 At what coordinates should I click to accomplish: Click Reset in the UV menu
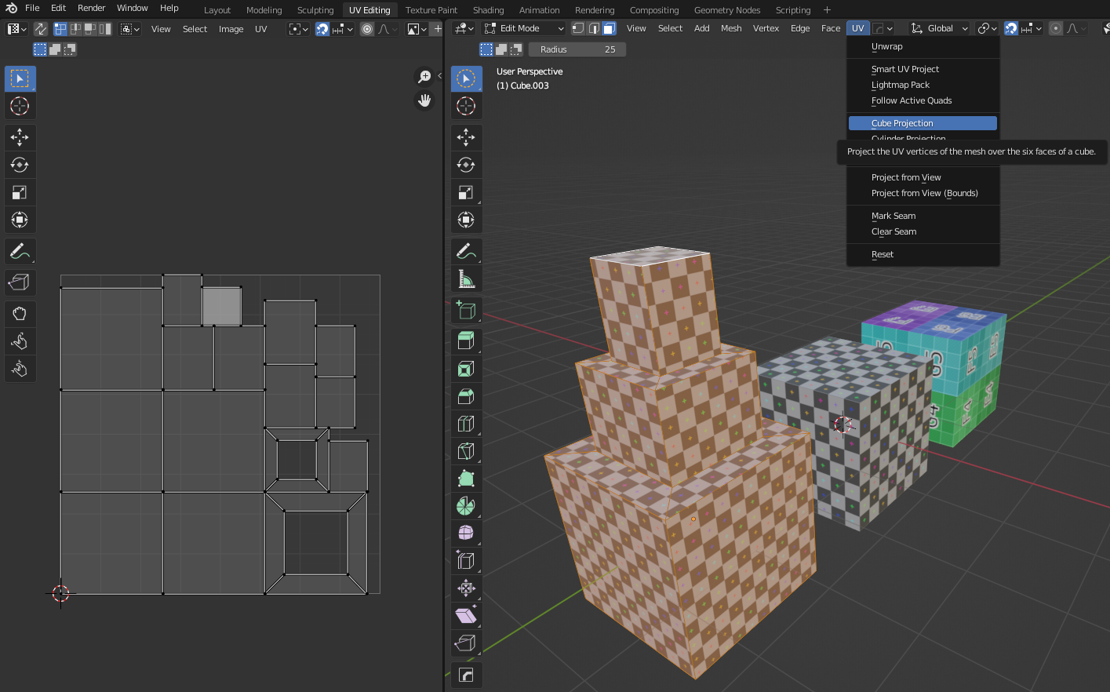(923, 254)
